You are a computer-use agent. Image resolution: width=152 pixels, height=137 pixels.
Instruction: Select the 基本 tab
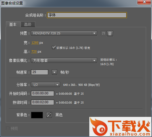13,24
